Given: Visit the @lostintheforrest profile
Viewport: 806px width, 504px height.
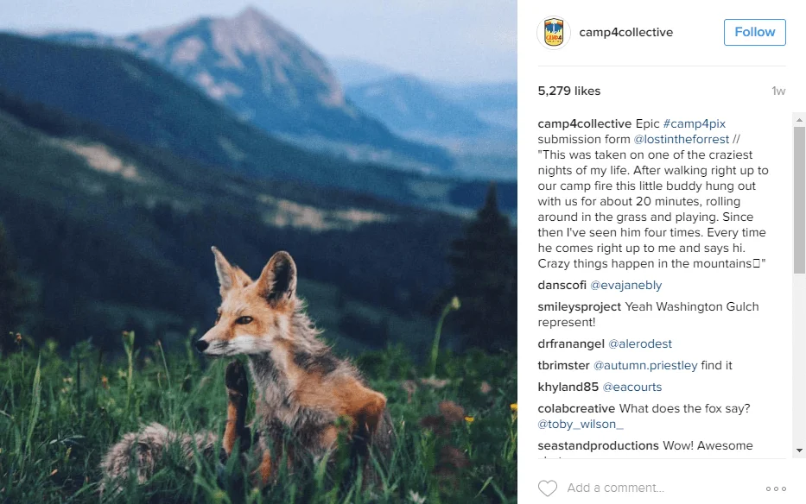Looking at the screenshot, I should 683,139.
